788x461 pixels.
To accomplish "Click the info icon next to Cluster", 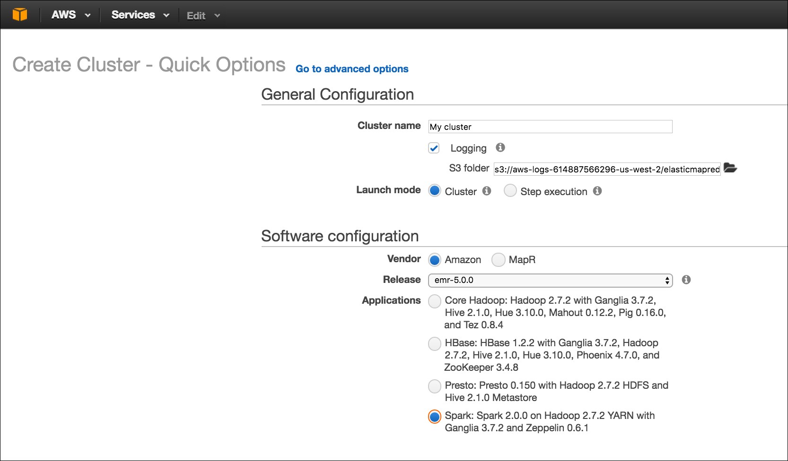I will 487,191.
